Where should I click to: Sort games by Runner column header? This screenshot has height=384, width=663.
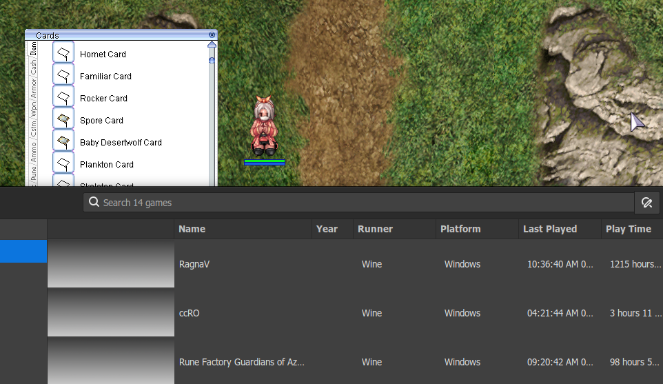pyautogui.click(x=394, y=229)
